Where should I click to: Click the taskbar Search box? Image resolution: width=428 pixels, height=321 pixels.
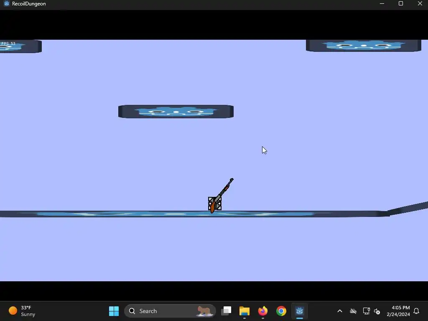pos(170,311)
